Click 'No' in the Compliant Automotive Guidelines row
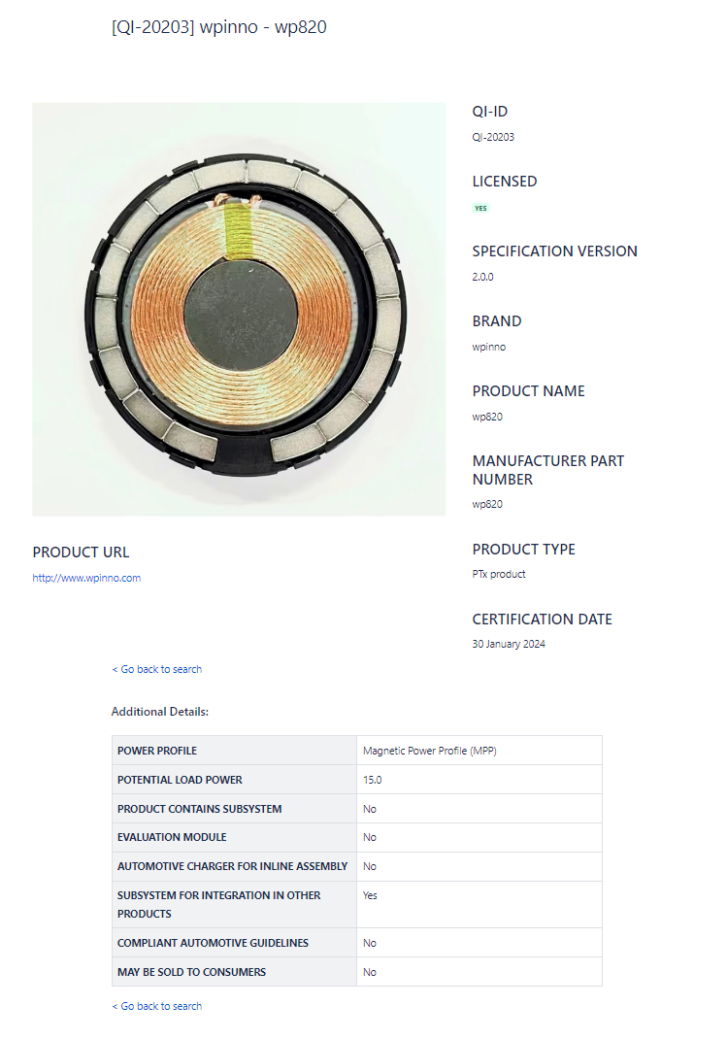The width and height of the screenshot is (727, 1039). (370, 943)
